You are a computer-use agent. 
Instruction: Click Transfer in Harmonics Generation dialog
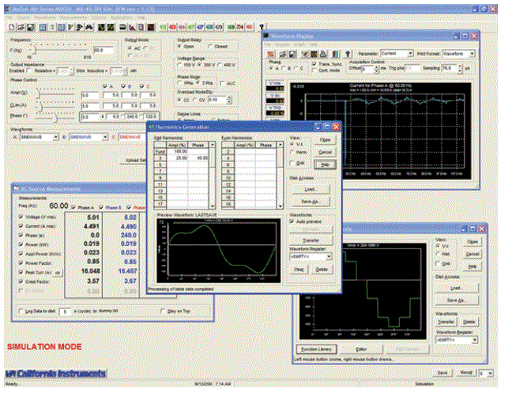tap(311, 240)
